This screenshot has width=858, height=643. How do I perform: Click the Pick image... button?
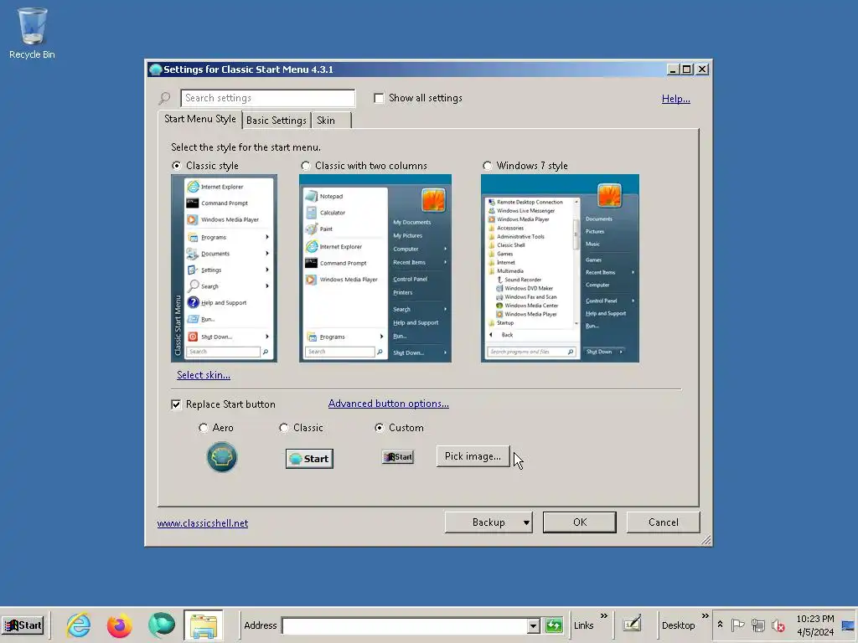click(x=473, y=456)
